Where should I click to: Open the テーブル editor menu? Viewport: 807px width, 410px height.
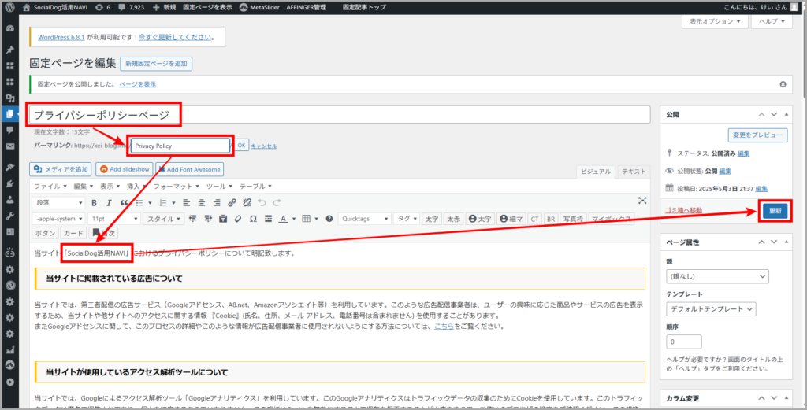tap(255, 186)
